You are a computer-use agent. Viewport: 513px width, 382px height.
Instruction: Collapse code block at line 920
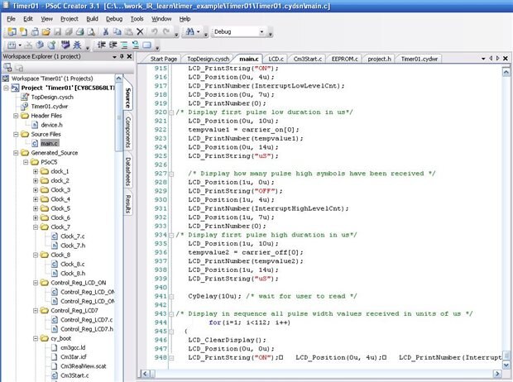tap(170, 111)
